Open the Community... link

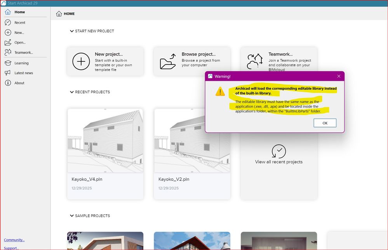tap(14, 240)
